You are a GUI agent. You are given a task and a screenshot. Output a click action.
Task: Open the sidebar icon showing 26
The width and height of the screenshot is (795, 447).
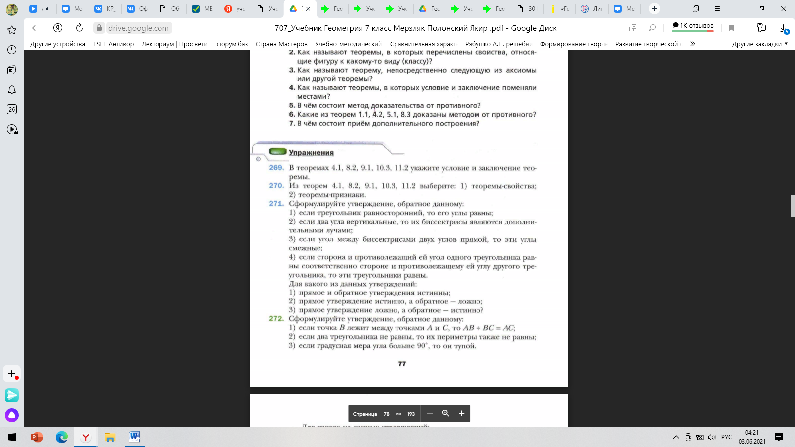[x=12, y=109]
